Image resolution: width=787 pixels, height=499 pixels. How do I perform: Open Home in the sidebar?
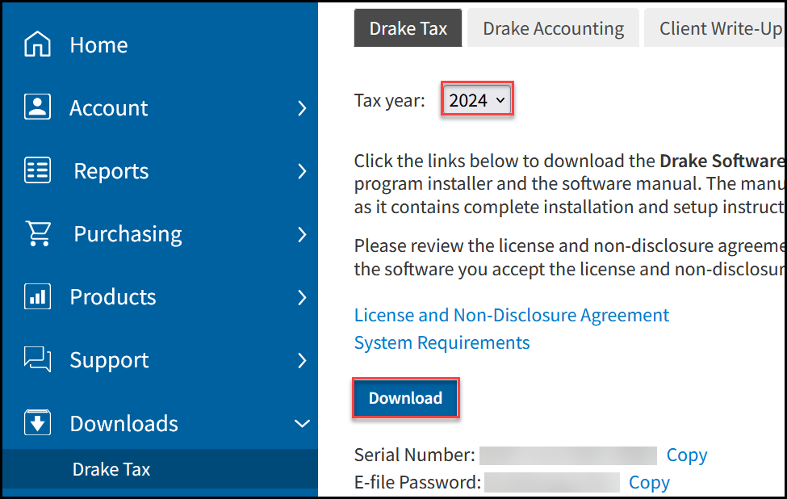tap(98, 44)
